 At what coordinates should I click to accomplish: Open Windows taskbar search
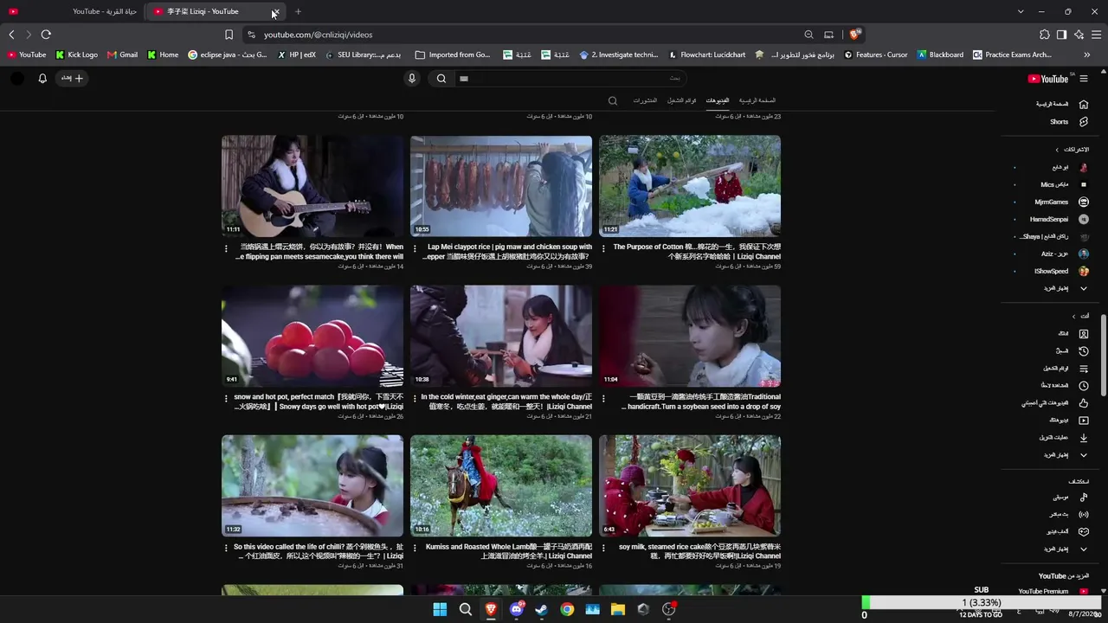point(466,609)
